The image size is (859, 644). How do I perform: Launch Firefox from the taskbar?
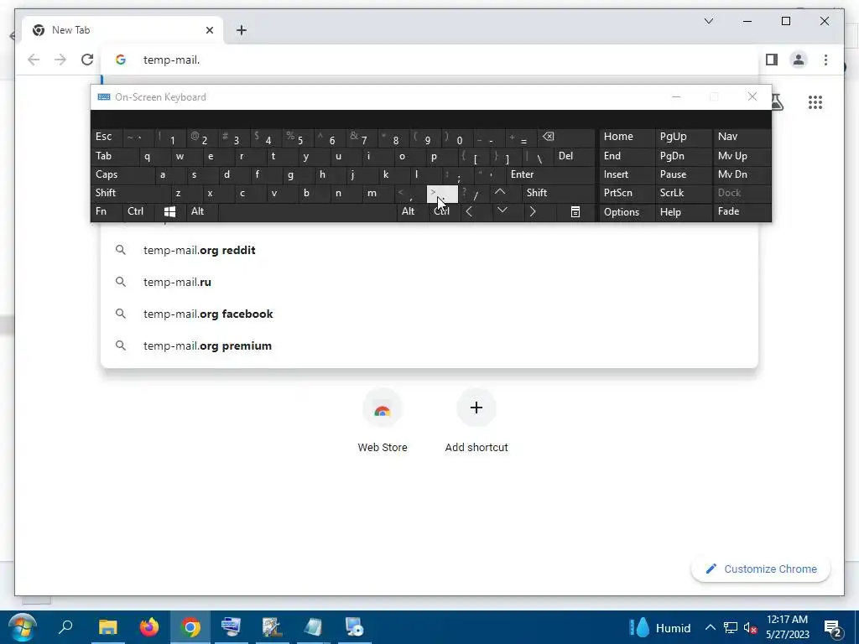pyautogui.click(x=148, y=627)
